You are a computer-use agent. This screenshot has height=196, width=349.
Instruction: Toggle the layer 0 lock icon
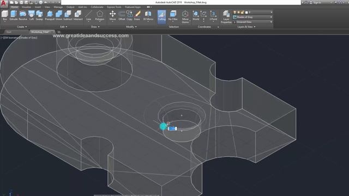pos(242,12)
